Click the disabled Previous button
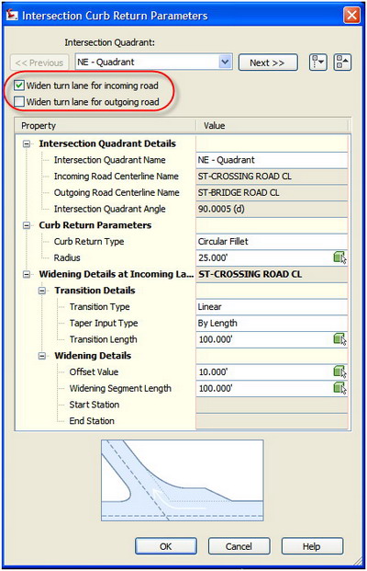Screen dimensions: 367x571 click(x=39, y=63)
